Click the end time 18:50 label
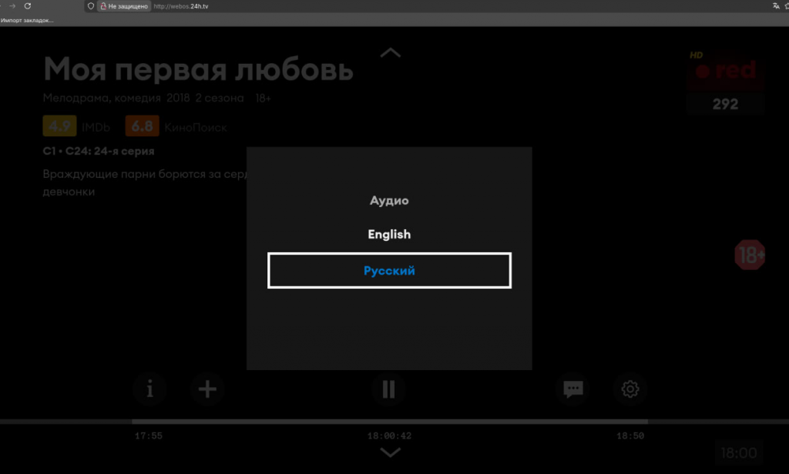 pos(630,436)
